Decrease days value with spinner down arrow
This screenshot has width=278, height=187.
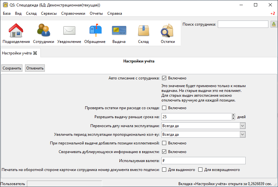(x=233, y=118)
